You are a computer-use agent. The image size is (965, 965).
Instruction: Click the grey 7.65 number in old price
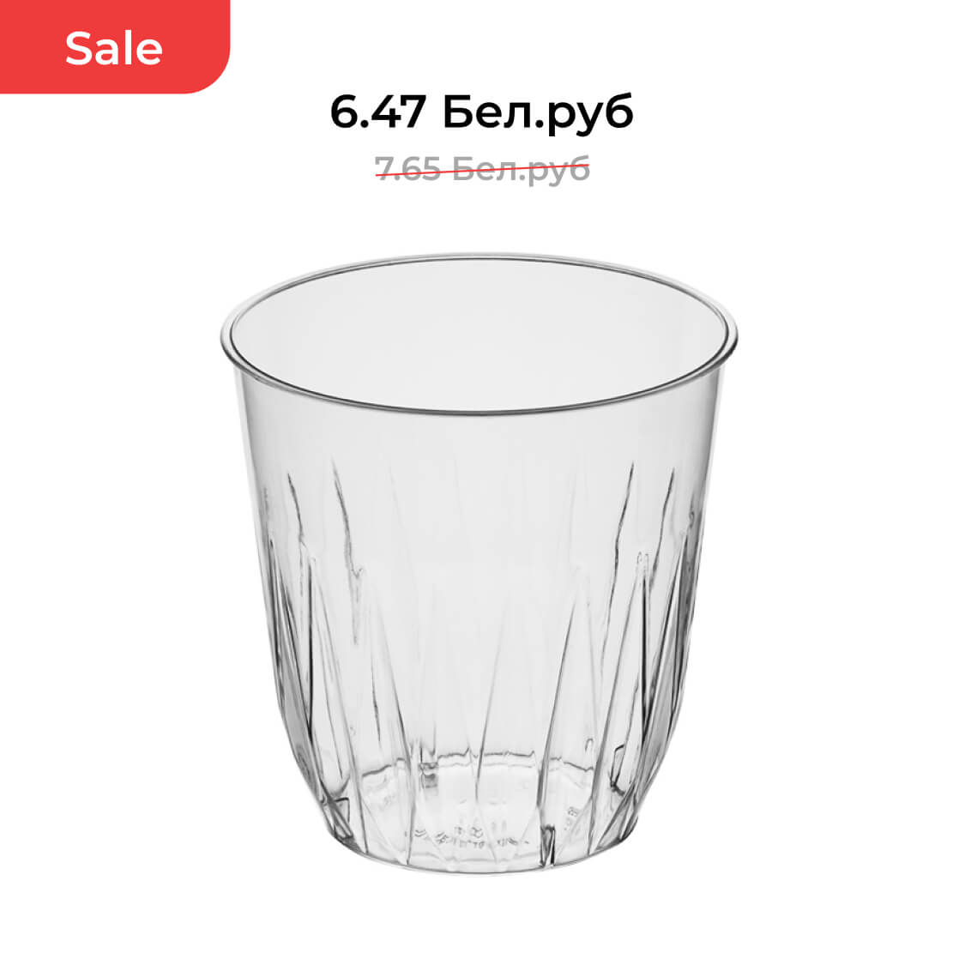[x=407, y=168]
